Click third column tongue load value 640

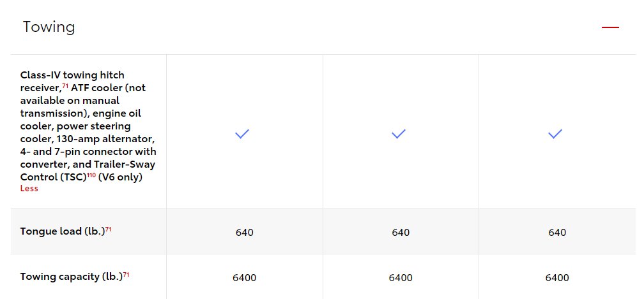point(557,233)
